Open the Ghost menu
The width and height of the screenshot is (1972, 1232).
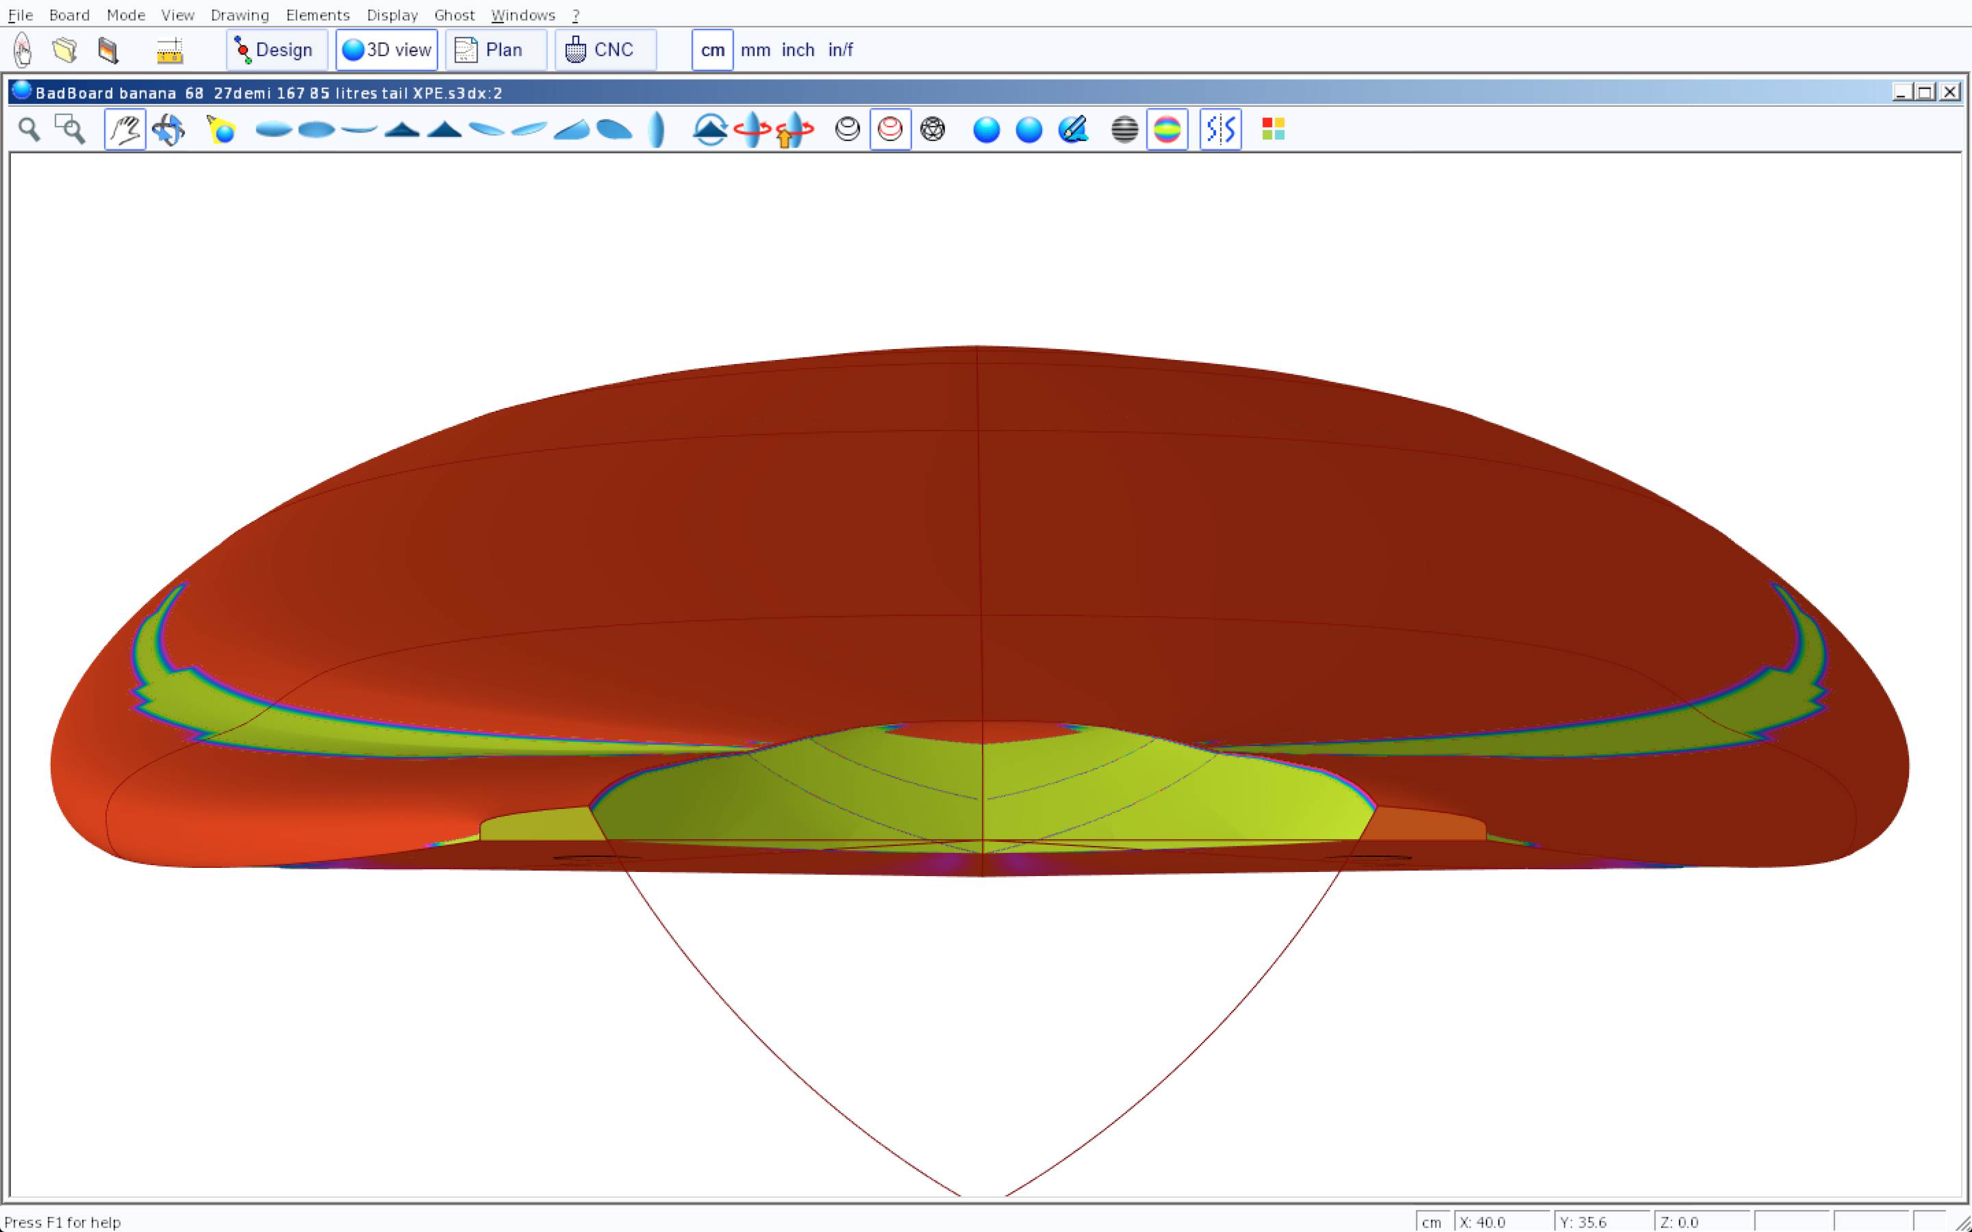(454, 14)
